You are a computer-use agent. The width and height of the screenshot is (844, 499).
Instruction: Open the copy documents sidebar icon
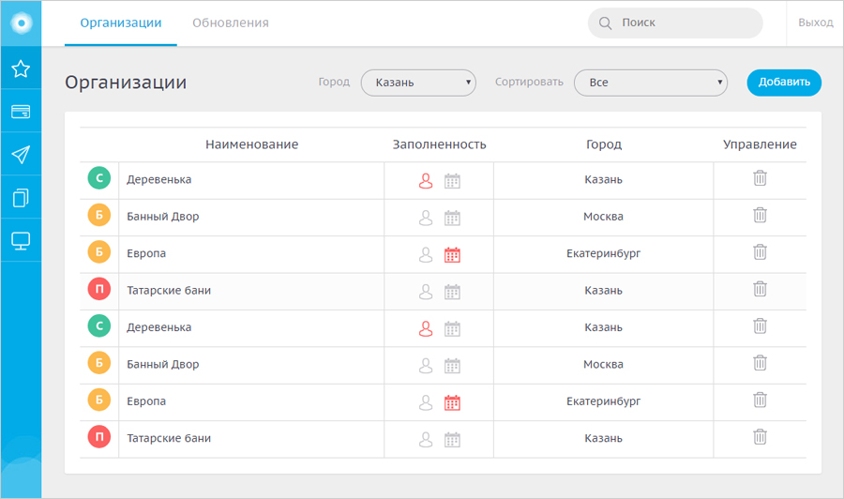21,198
